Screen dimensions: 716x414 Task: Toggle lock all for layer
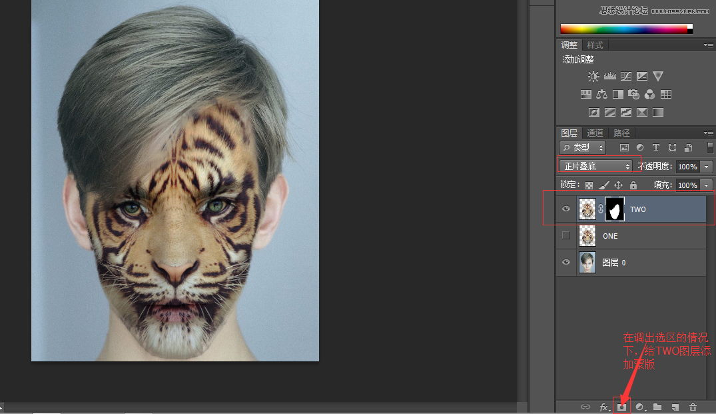pyautogui.click(x=633, y=185)
